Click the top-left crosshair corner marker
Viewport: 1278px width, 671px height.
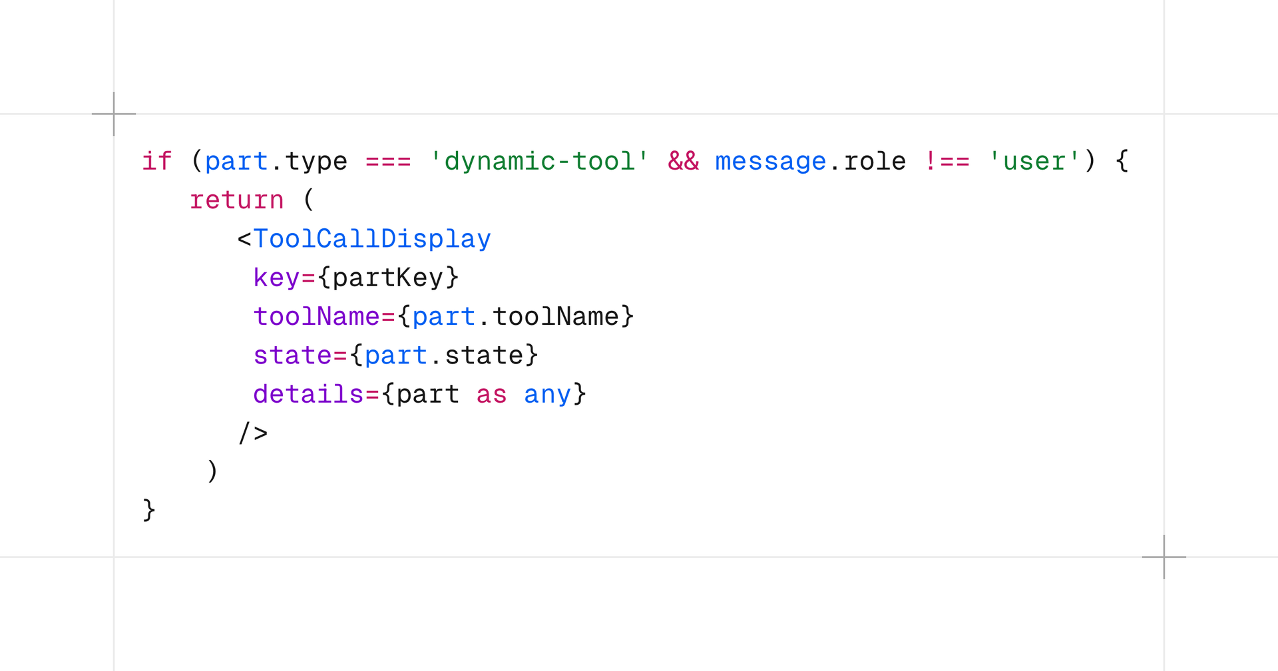(114, 114)
